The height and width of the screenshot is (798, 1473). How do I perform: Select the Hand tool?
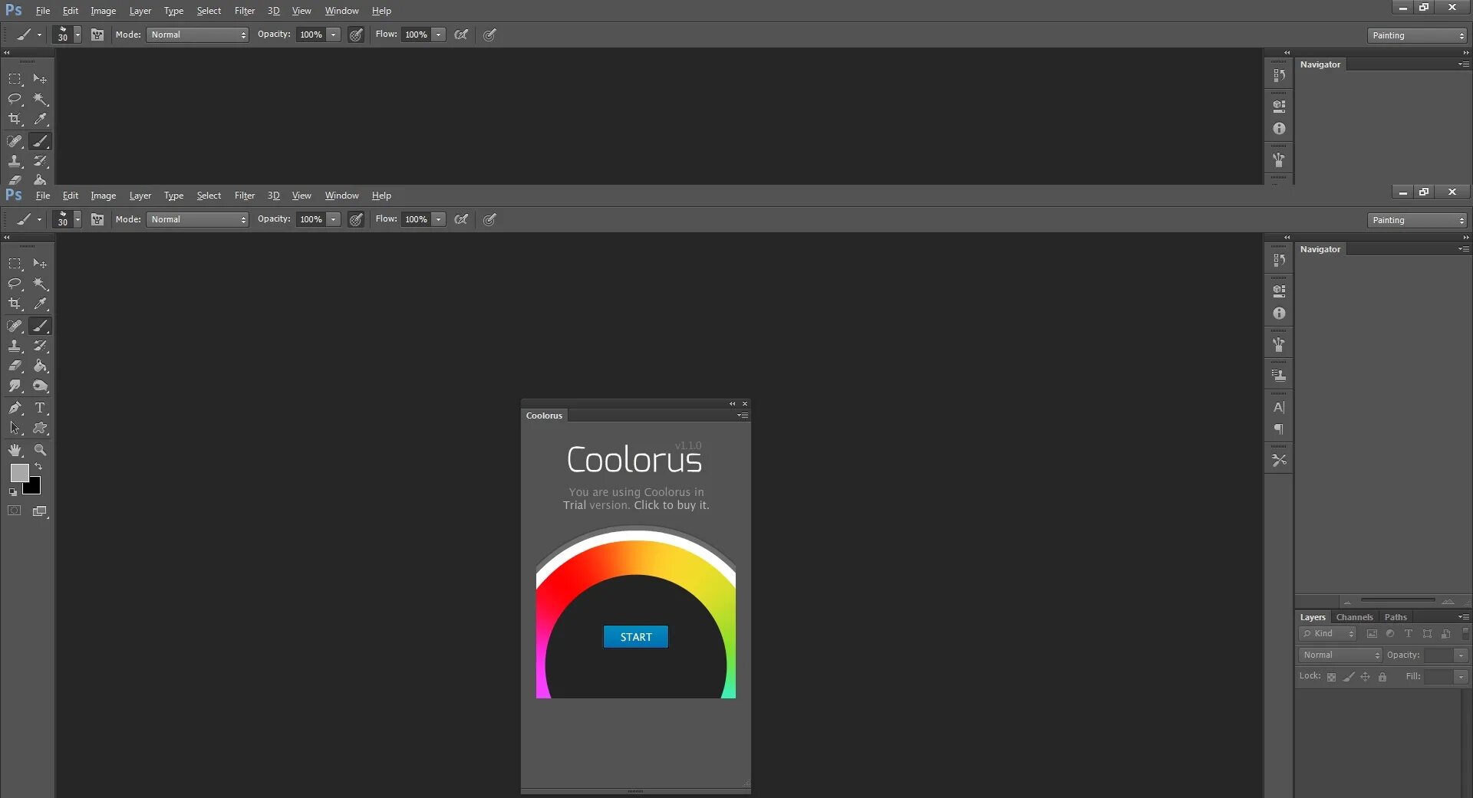(15, 450)
